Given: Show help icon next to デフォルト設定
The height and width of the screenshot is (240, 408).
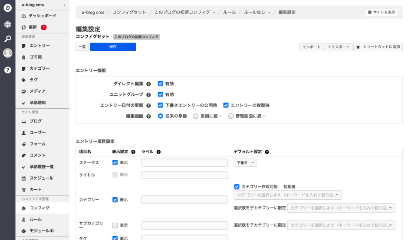Looking at the screenshot, I should 267,152.
